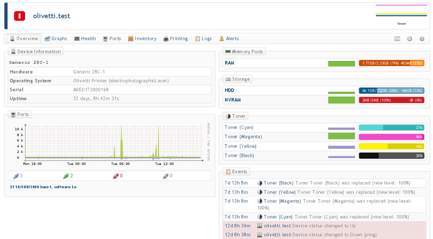Open the Events panel header
The image size is (433, 239).
(236, 171)
